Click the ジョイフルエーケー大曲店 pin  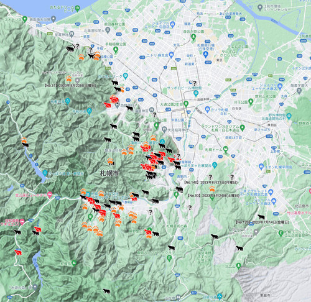274,201
